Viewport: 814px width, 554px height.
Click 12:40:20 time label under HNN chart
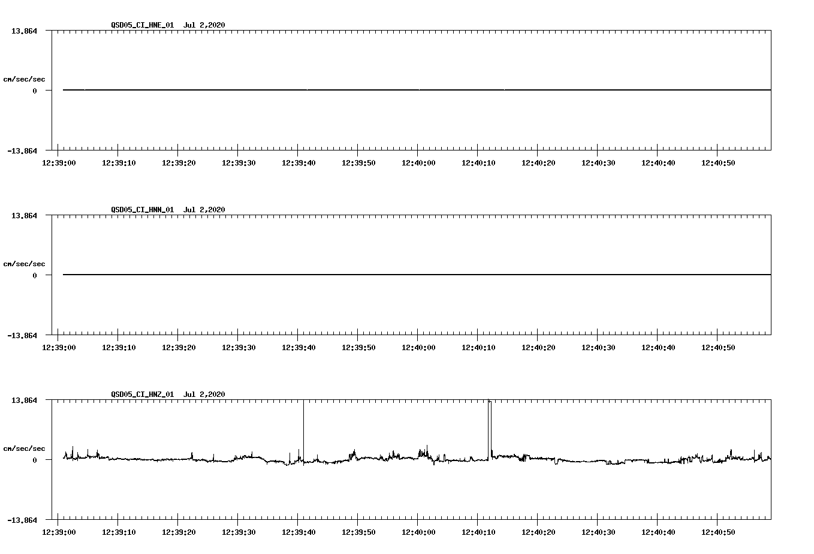pos(538,347)
